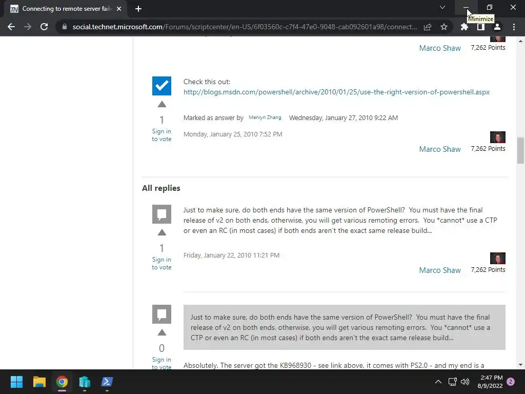
Task: Open Chrome three-dot menu
Action: (x=514, y=27)
